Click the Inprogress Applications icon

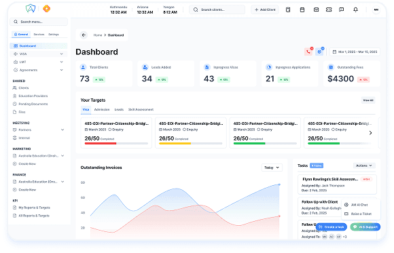pos(269,67)
